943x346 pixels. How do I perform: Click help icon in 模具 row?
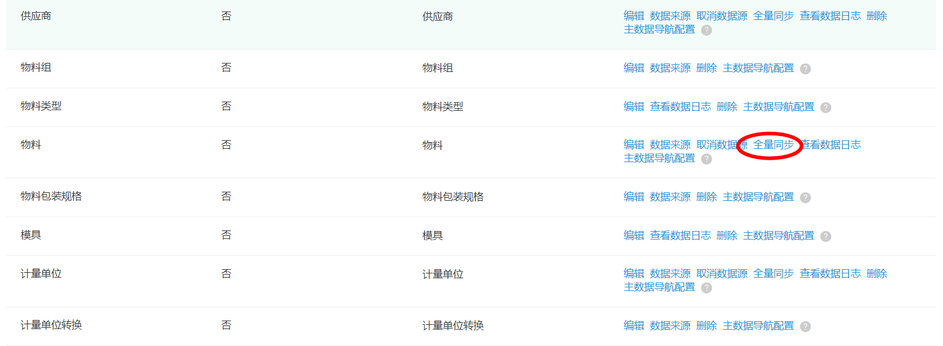[x=825, y=237]
